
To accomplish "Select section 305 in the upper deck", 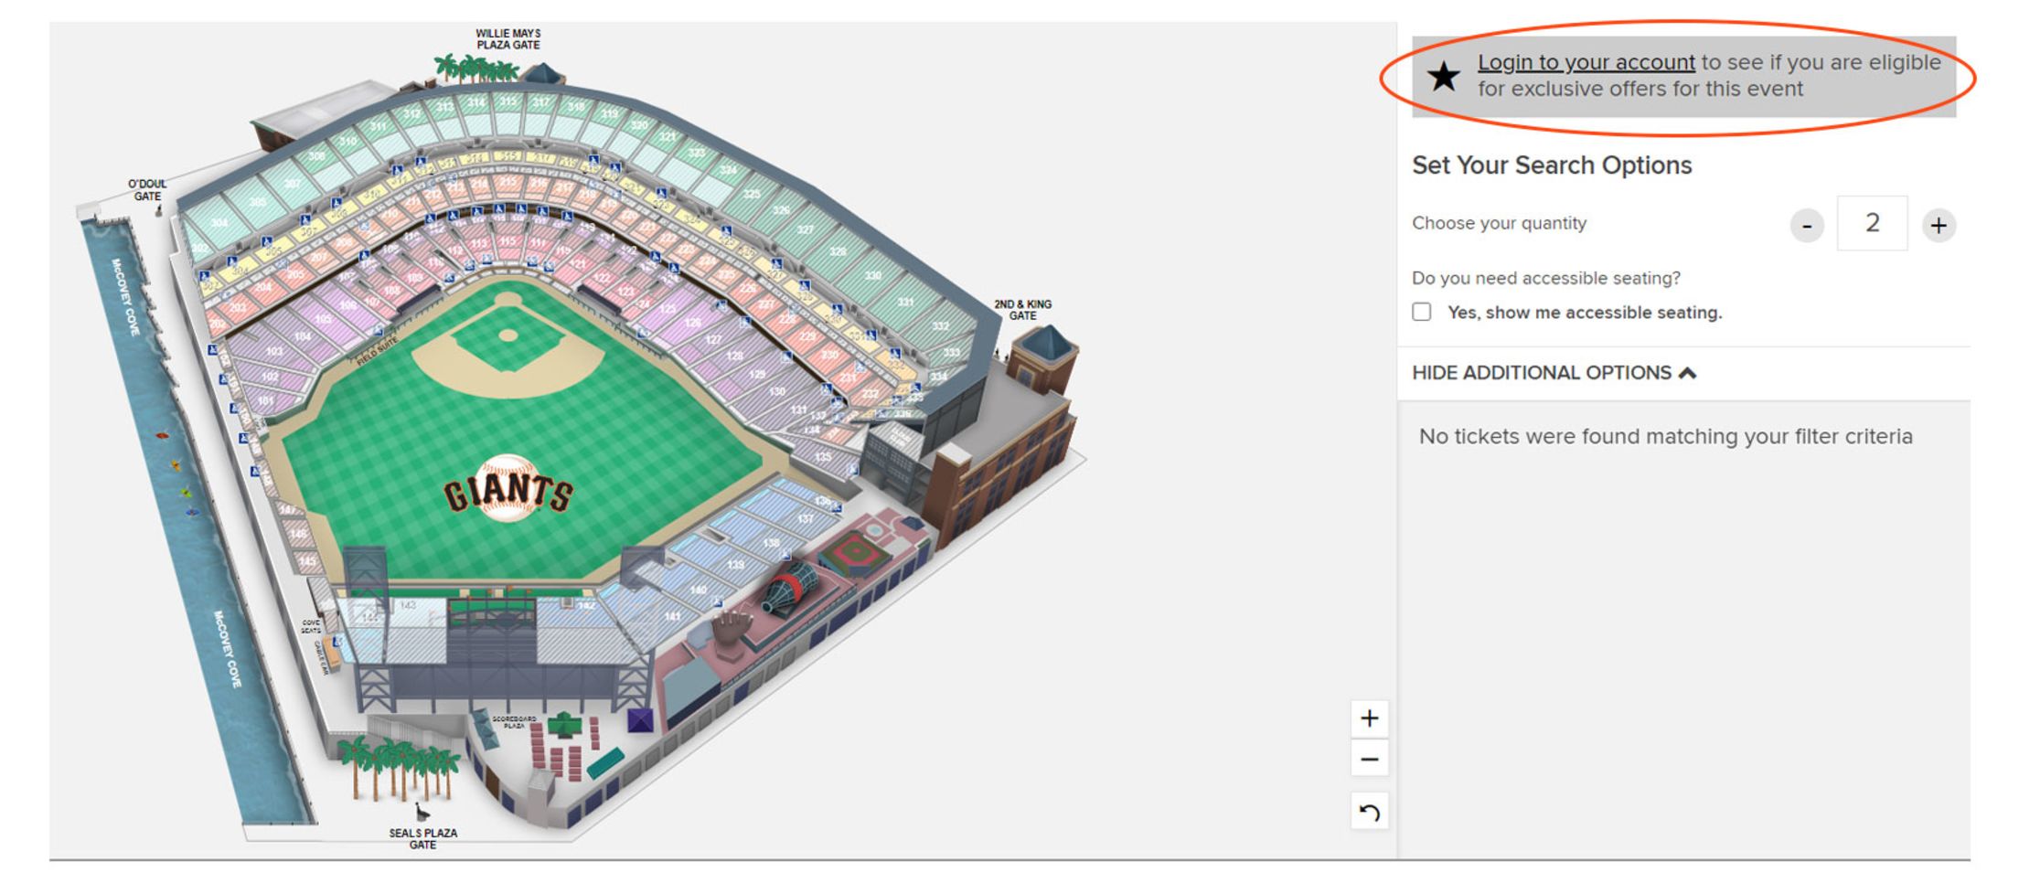I will (259, 203).
